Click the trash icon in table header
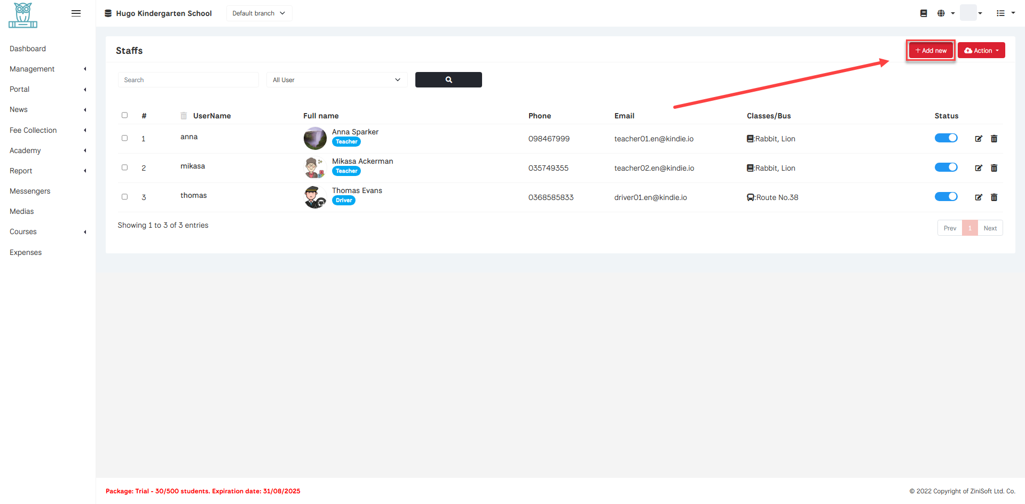The width and height of the screenshot is (1025, 504). 184,116
